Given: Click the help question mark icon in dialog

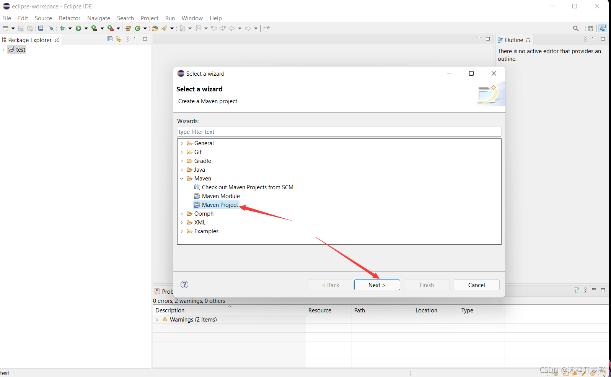Looking at the screenshot, I should [184, 284].
